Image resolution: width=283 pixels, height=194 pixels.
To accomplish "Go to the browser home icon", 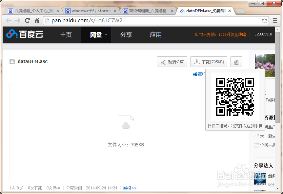I will pos(37,21).
